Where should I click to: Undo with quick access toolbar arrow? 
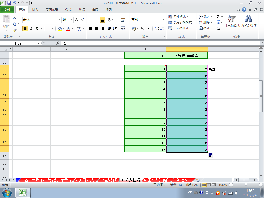(x=15, y=3)
